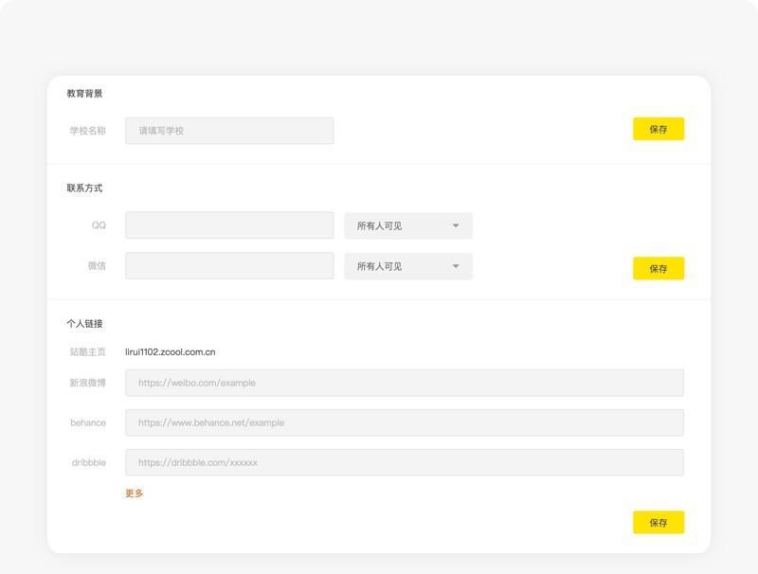
Task: Click the caret arrow in QQ visibility selector
Action: (456, 225)
